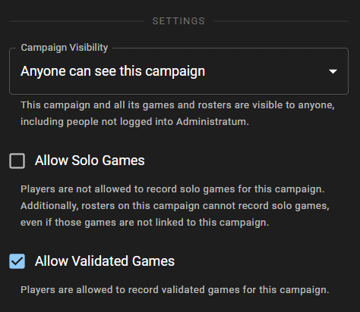360x312 pixels.
Task: Click the 'Allow Solo Games' label text
Action: coord(90,161)
